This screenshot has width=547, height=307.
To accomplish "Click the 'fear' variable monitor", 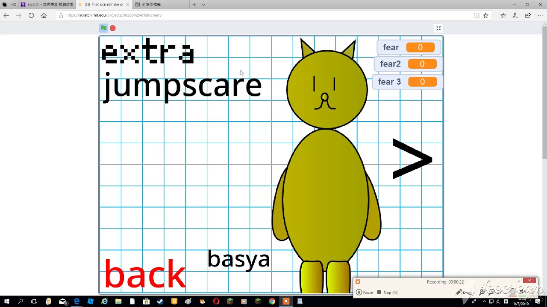I will click(409, 47).
